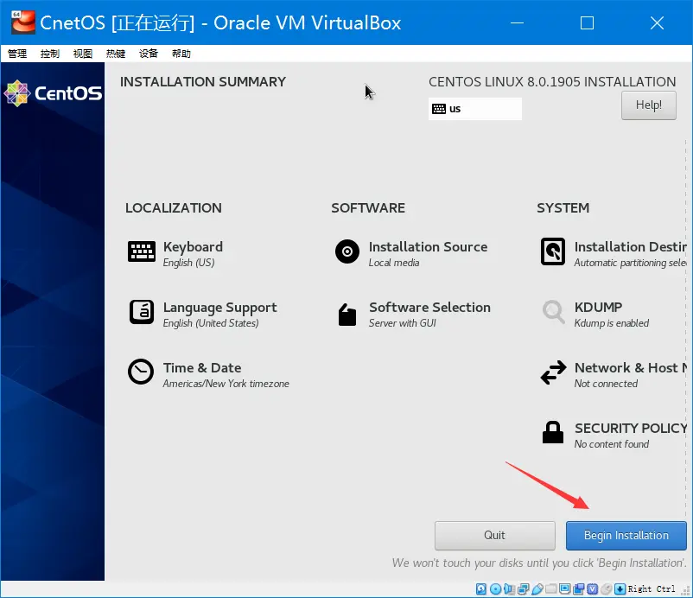
Task: Click the shared folders status icon
Action: click(551, 589)
